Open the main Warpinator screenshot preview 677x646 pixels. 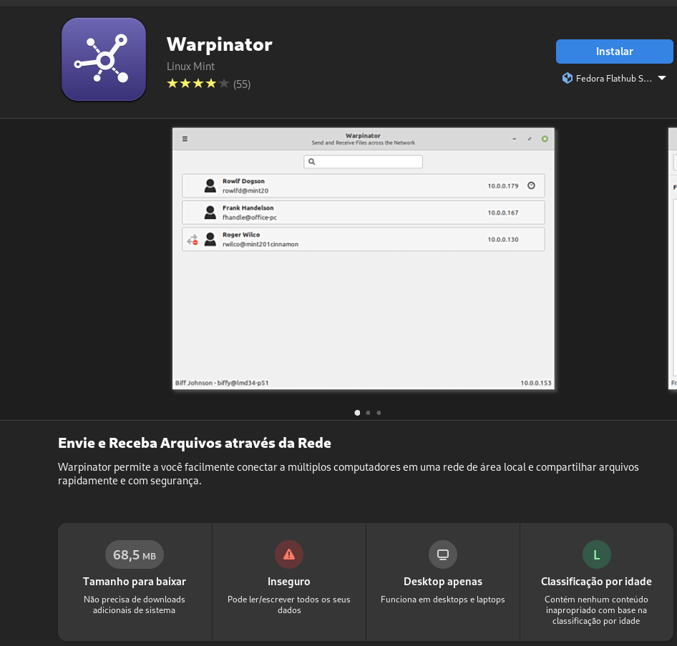[363, 258]
